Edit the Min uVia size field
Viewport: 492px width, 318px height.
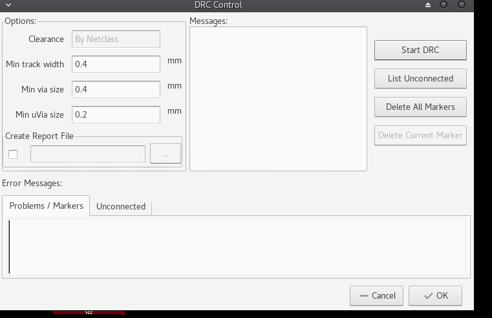pyautogui.click(x=116, y=114)
